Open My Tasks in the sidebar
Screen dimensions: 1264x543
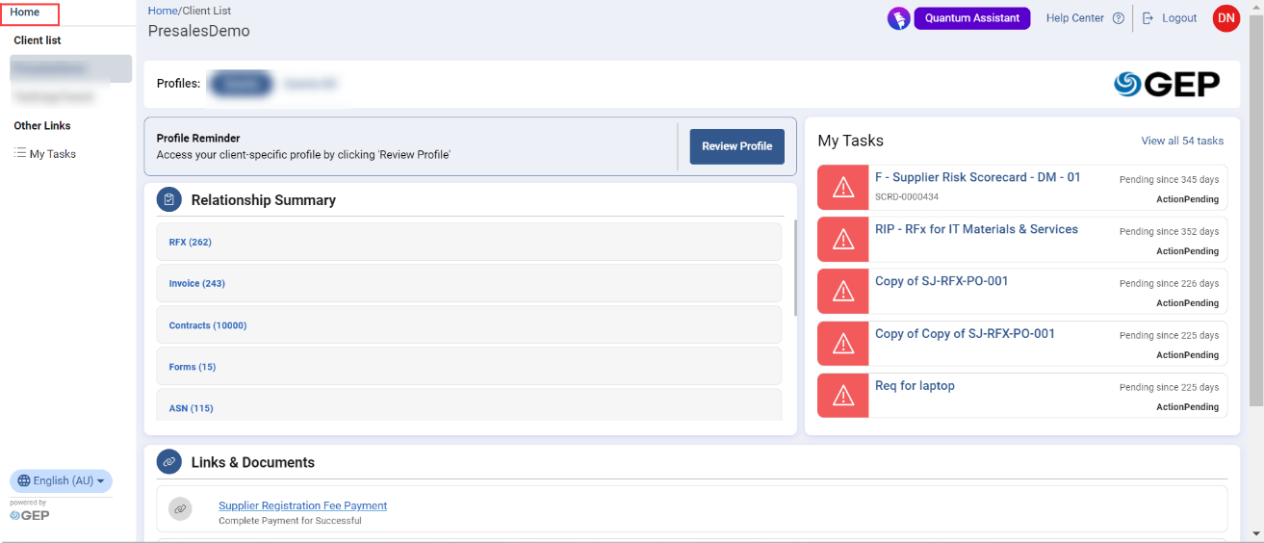coord(52,154)
